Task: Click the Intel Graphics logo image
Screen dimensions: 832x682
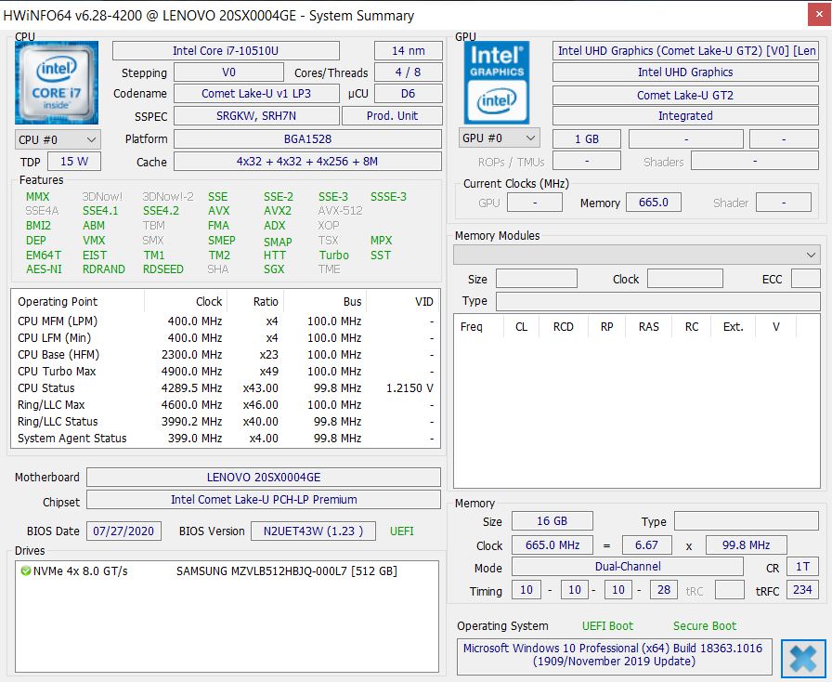Action: point(497,83)
